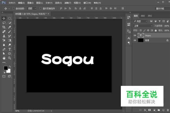Select the Zoom tool
This screenshot has width=170, height=113.
pos(9,58)
